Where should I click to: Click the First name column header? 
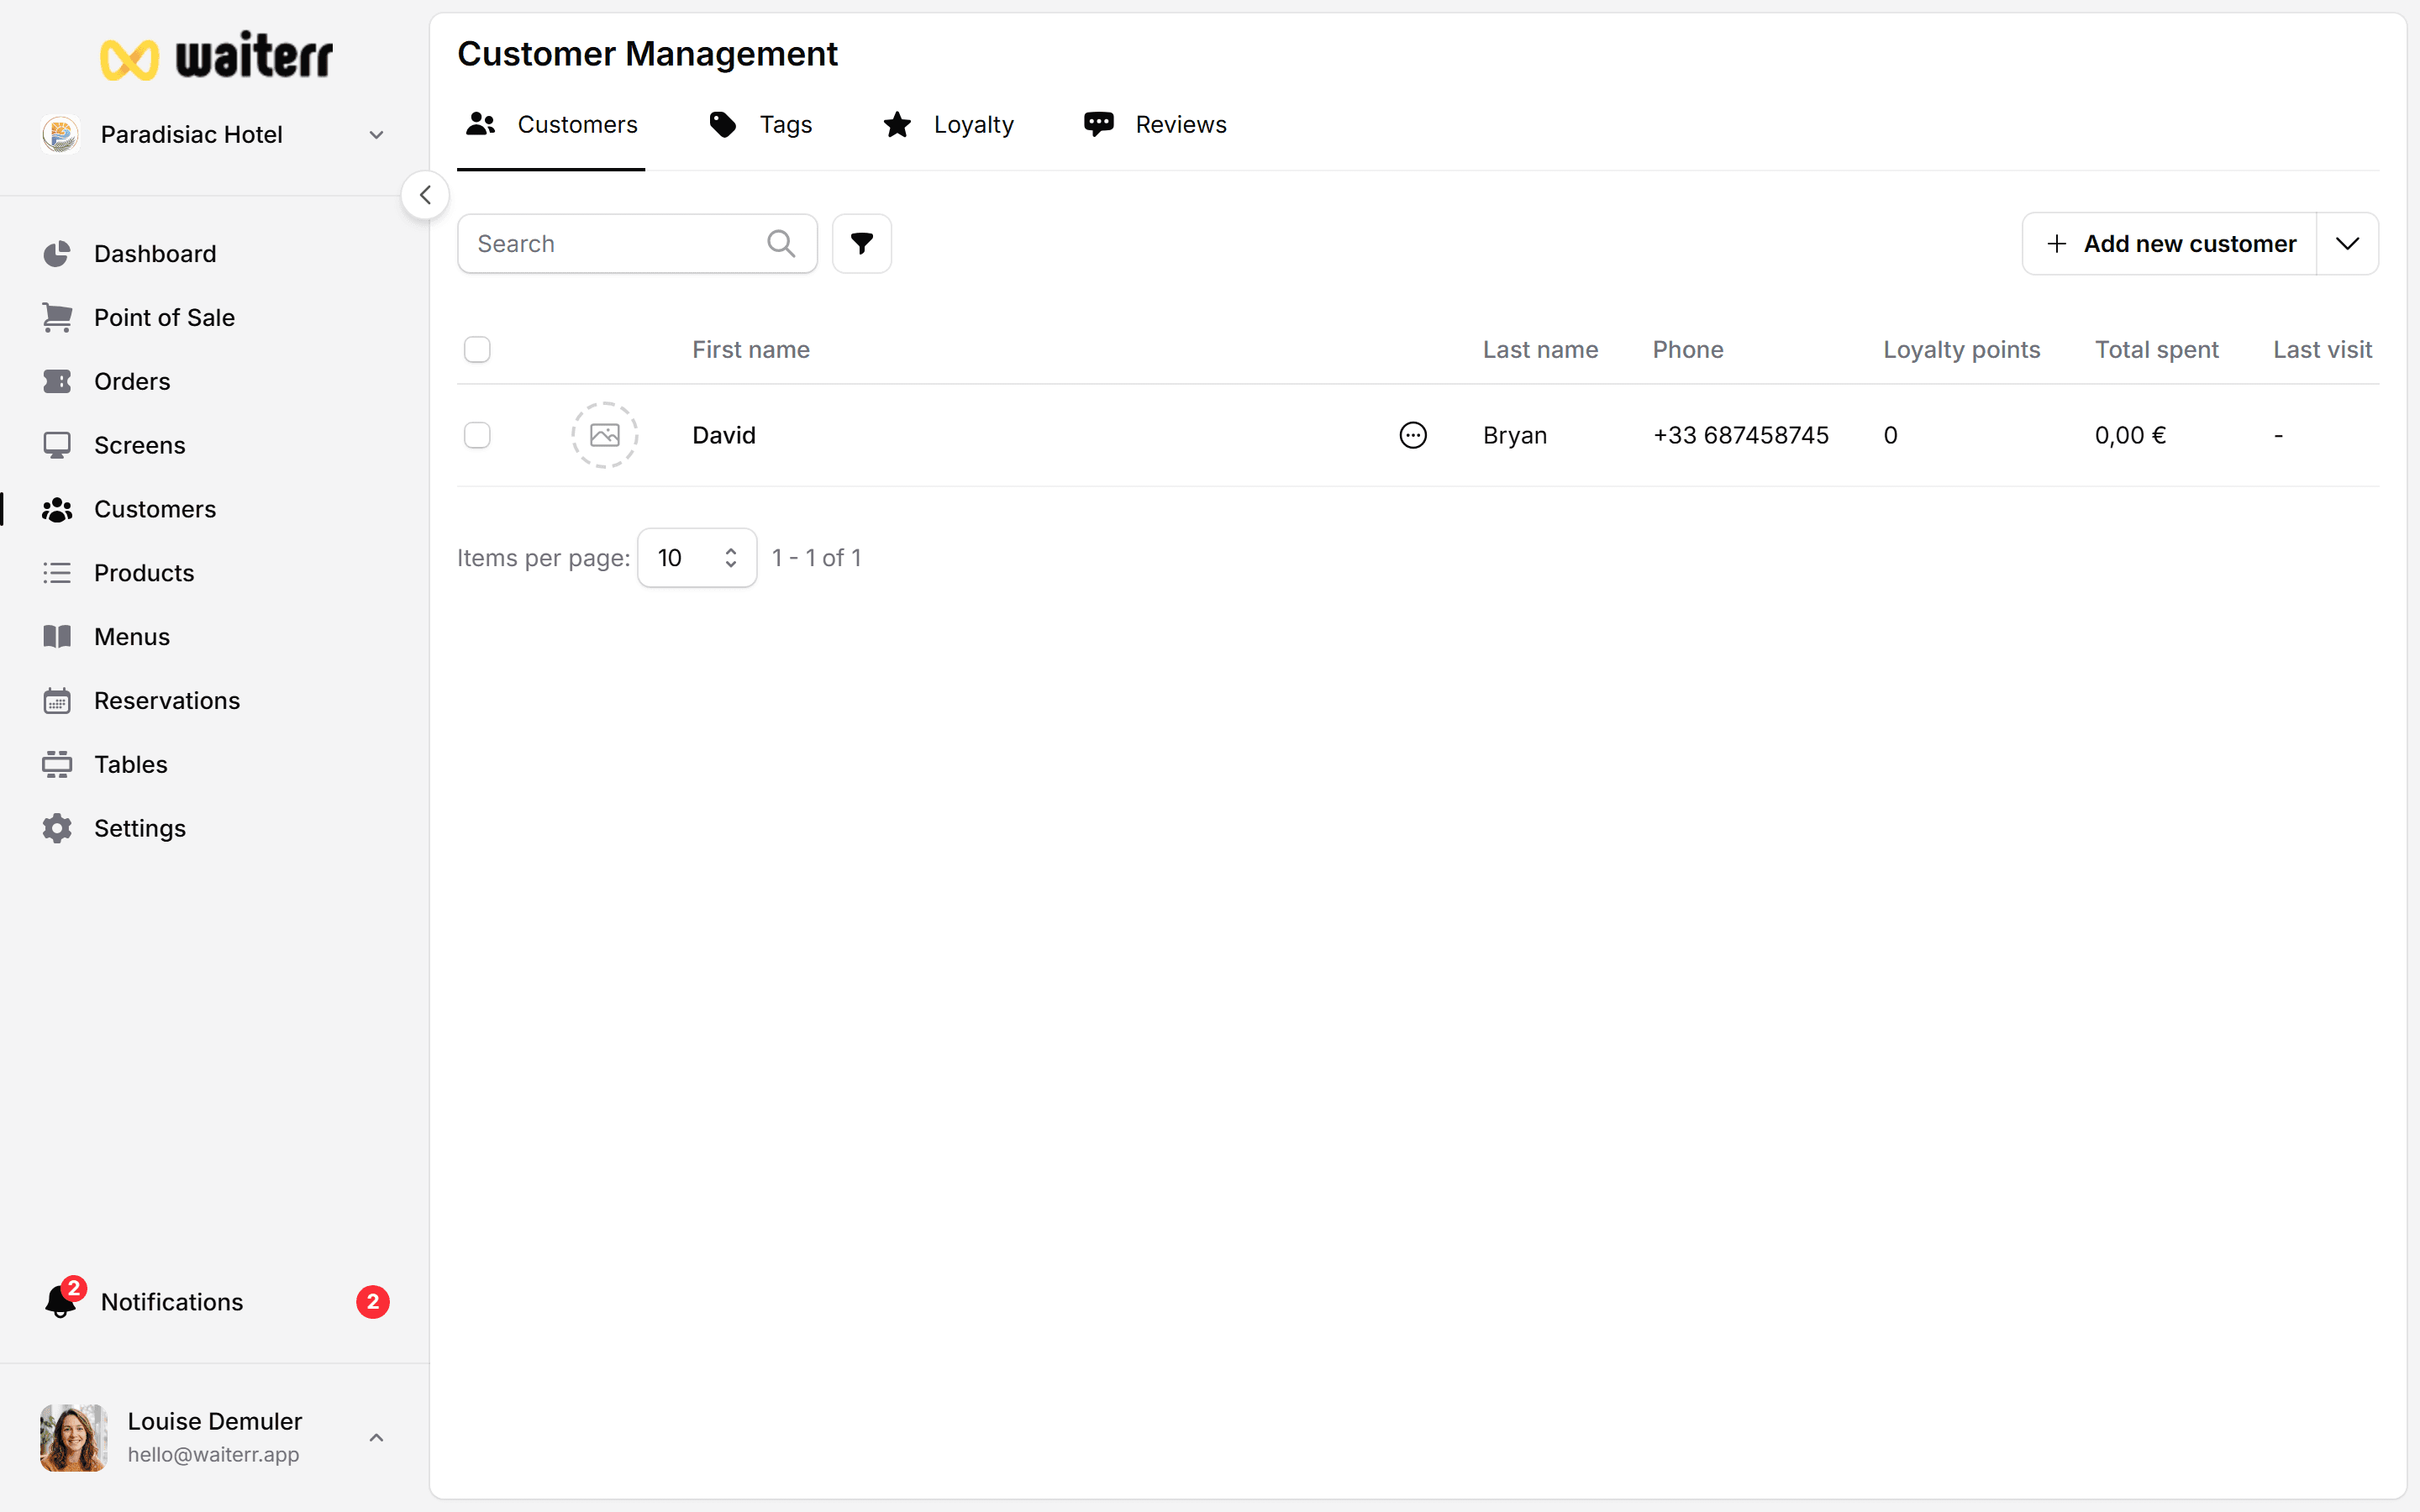tap(751, 350)
